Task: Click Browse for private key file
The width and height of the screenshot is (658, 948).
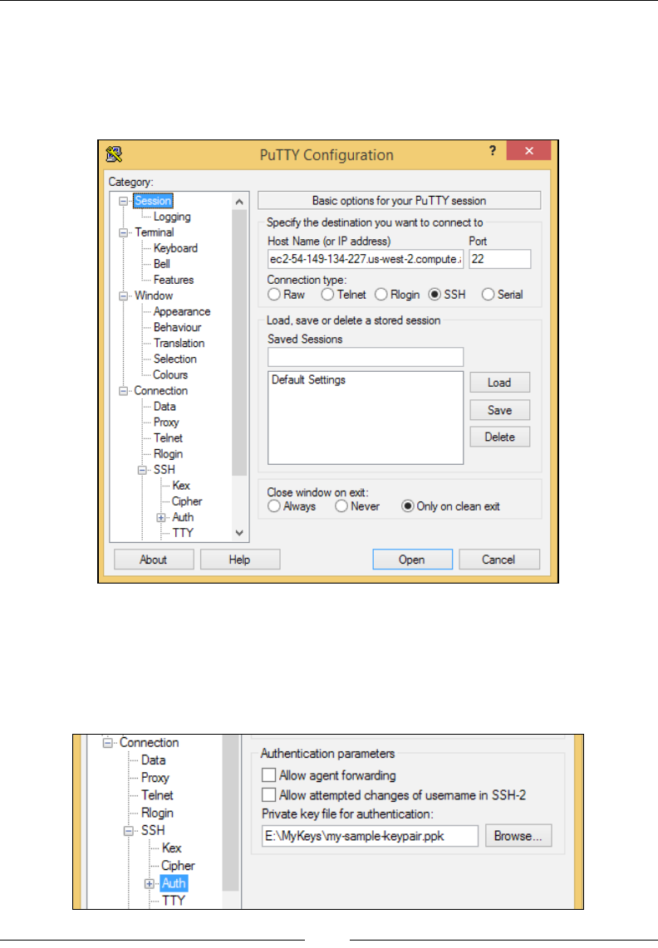Action: coord(518,836)
